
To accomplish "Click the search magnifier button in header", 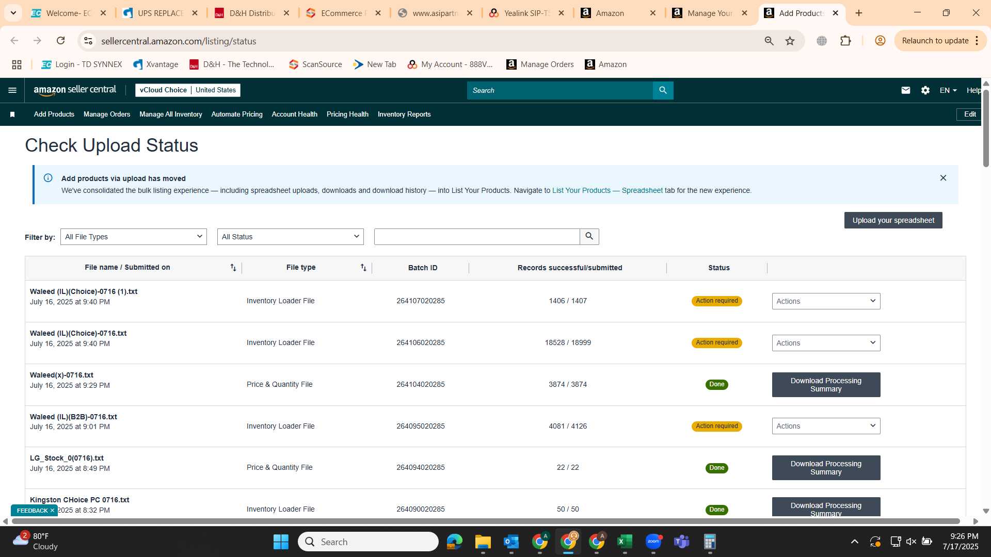I will (x=663, y=90).
